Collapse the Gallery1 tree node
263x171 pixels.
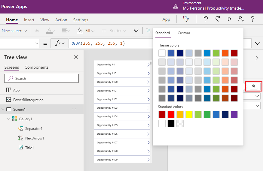9,119
